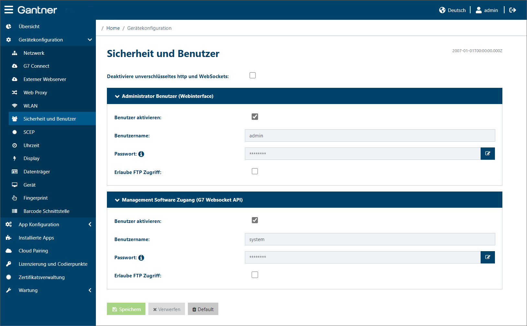
Task: Click the admin Benutzername field
Action: 370,135
